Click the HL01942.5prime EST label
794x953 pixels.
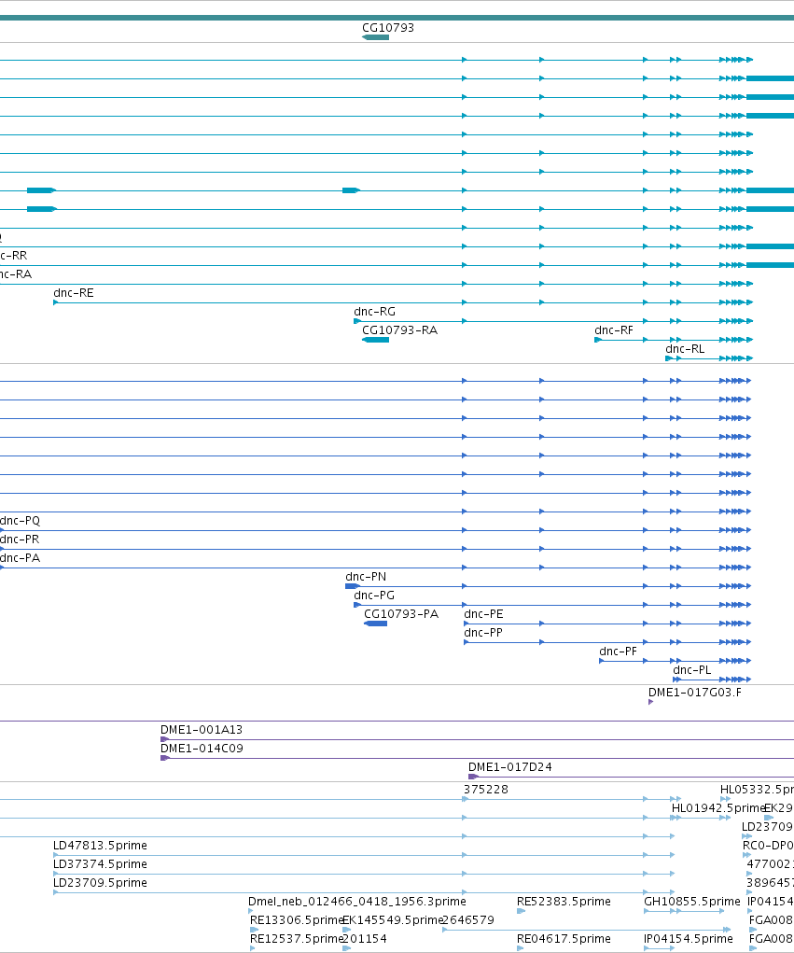coord(718,808)
